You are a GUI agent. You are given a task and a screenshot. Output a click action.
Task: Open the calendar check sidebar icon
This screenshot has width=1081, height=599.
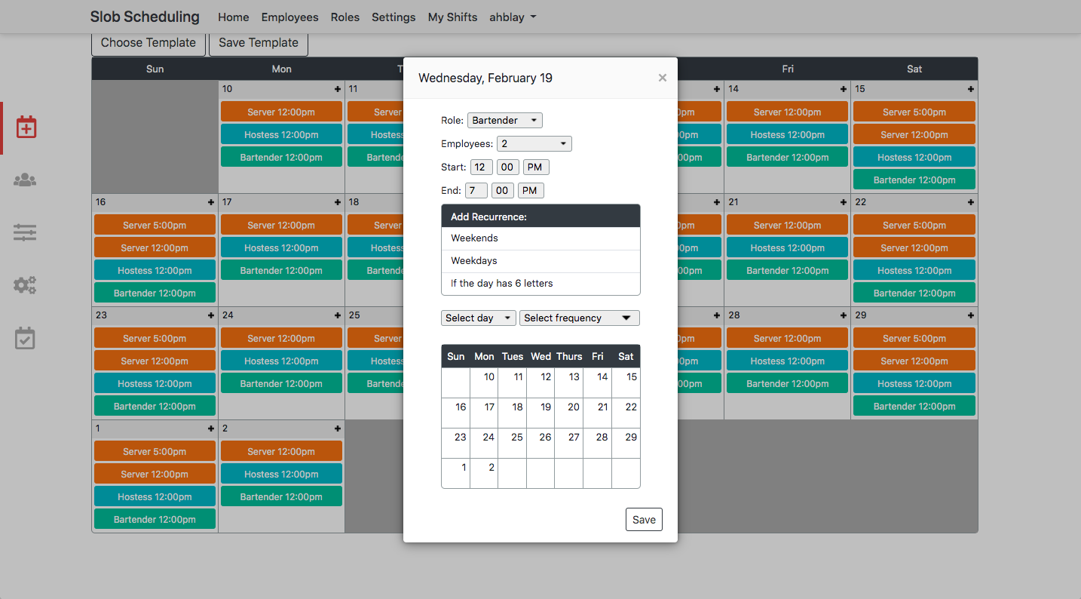tap(25, 338)
